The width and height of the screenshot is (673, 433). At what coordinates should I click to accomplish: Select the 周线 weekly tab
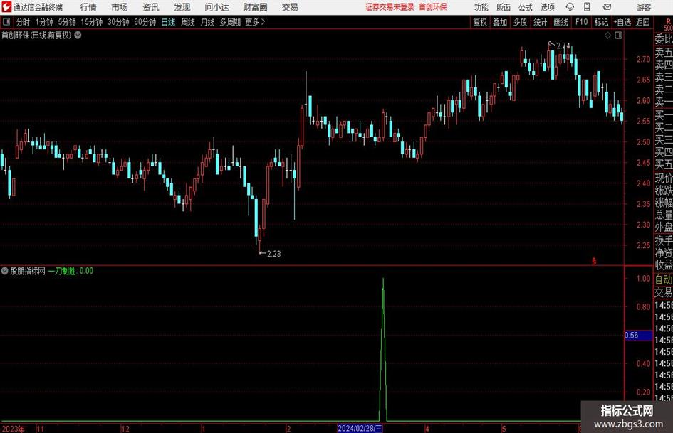(187, 22)
